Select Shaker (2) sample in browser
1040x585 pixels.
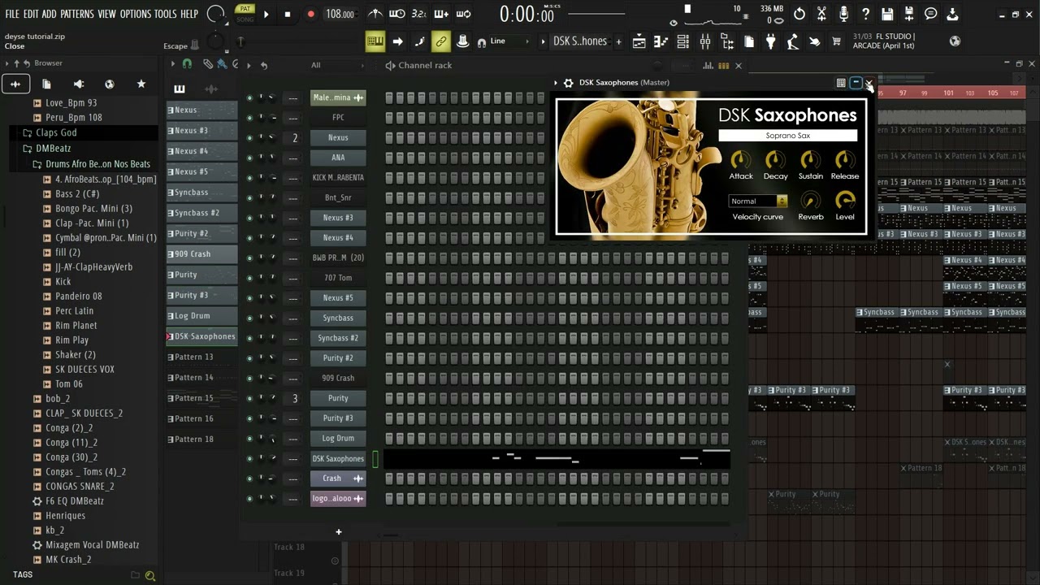pos(76,354)
